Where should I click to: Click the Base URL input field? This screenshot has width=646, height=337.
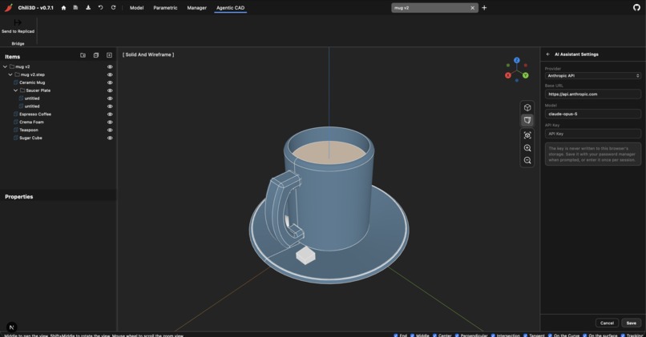593,94
